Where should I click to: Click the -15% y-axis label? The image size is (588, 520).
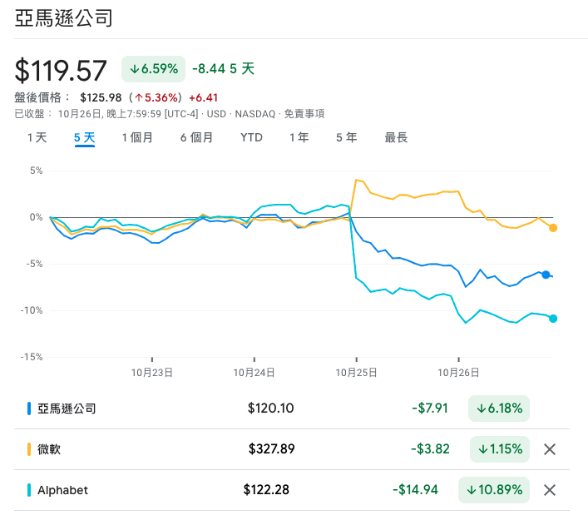tap(32, 357)
